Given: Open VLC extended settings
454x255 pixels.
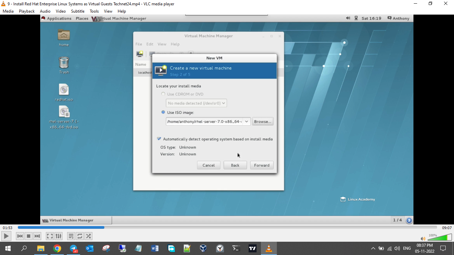Looking at the screenshot, I should (x=58, y=236).
